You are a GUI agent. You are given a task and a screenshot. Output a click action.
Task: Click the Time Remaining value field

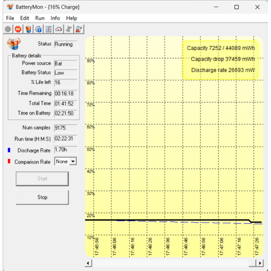pos(66,93)
